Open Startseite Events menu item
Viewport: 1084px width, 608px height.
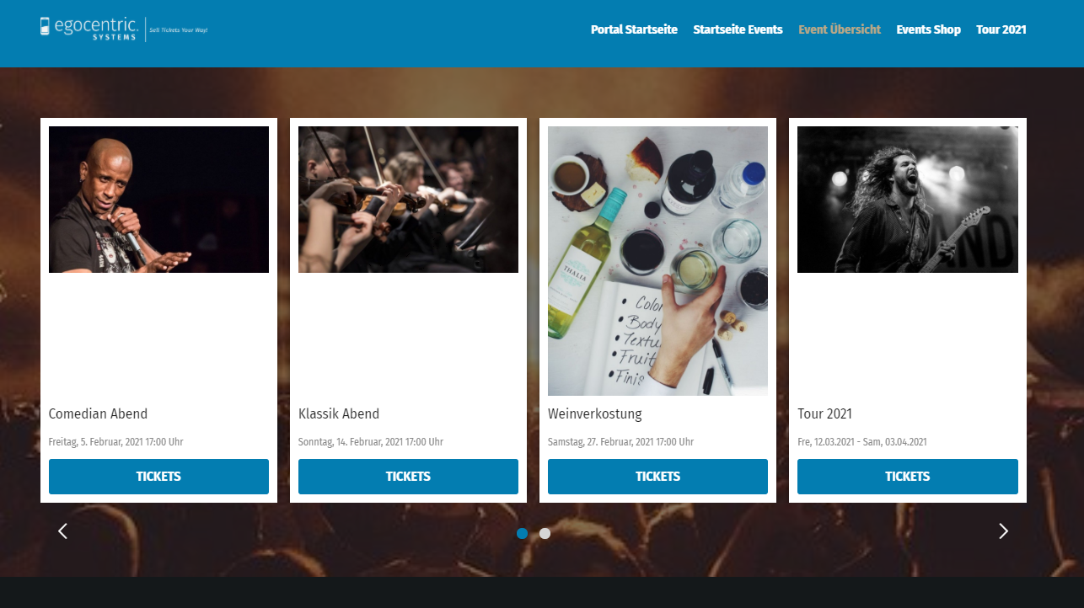tap(738, 29)
